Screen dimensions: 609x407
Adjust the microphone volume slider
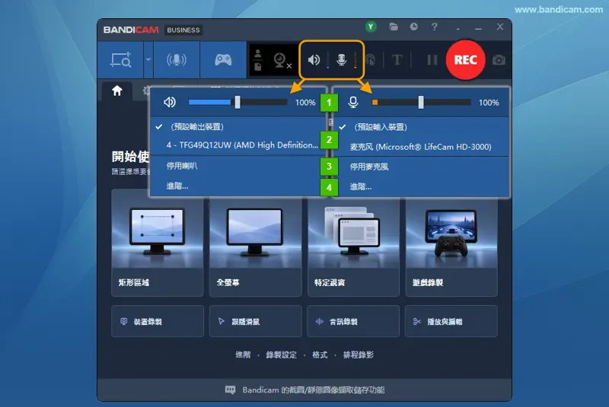coord(421,103)
